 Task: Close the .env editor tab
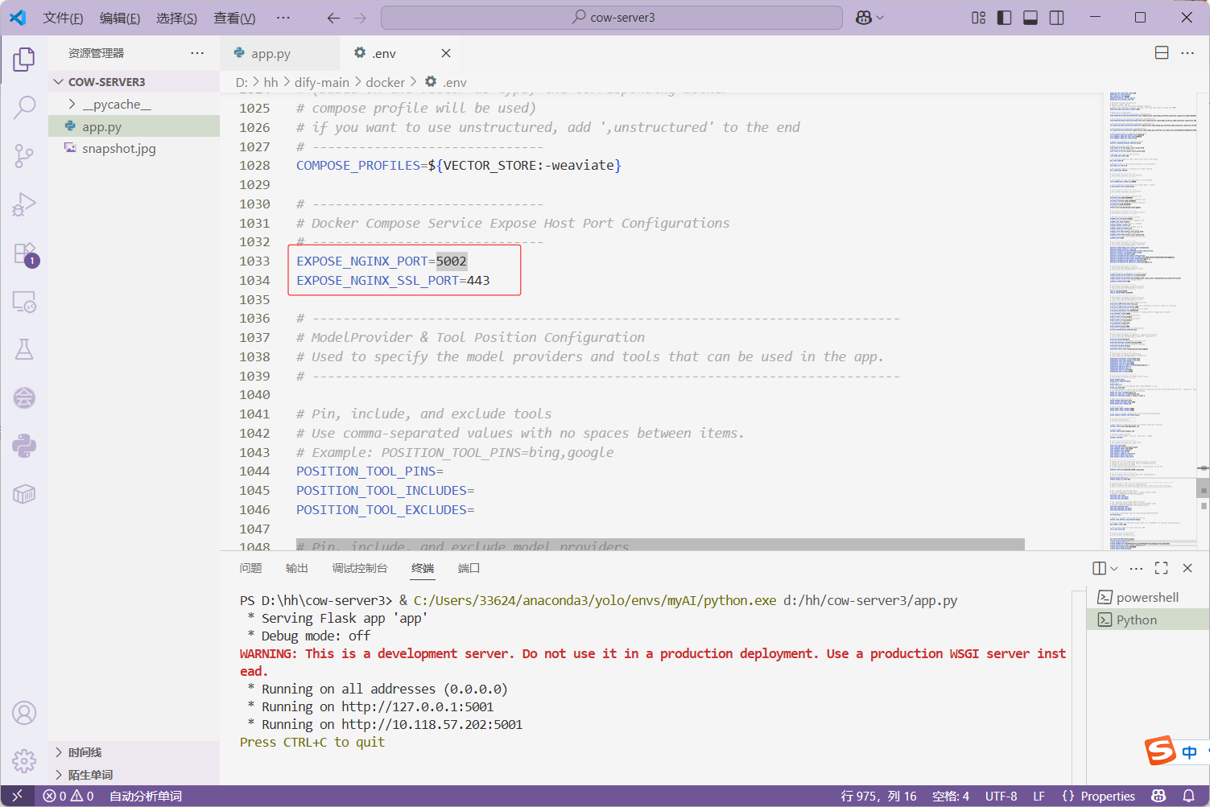[446, 53]
